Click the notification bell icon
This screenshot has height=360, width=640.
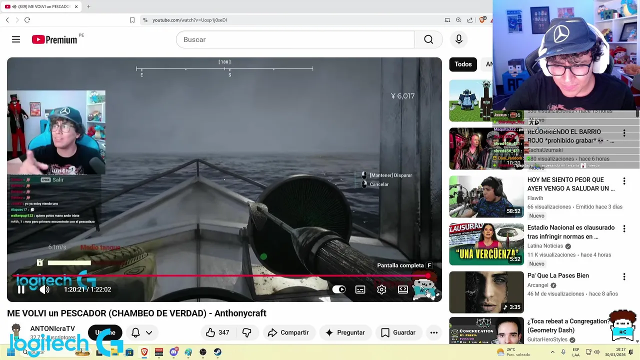click(x=135, y=332)
